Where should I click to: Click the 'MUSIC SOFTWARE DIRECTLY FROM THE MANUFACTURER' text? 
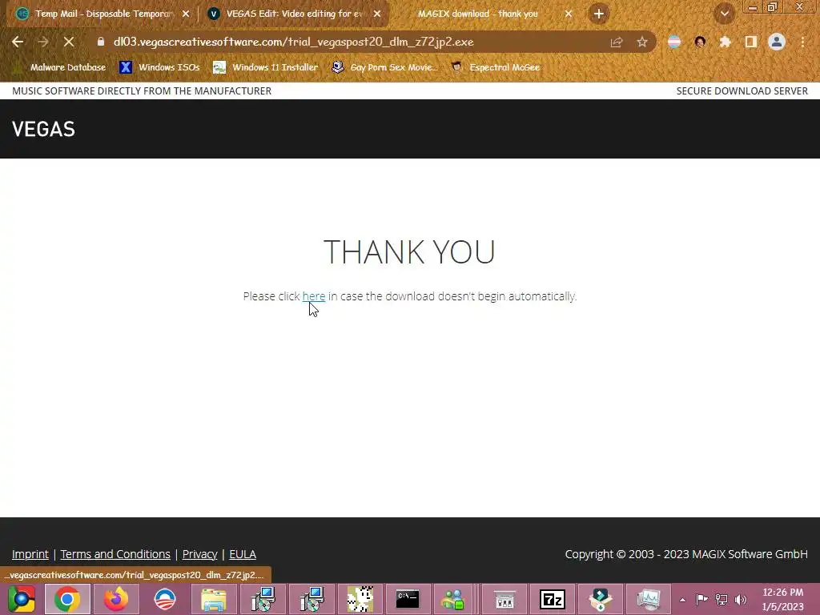[x=142, y=91]
